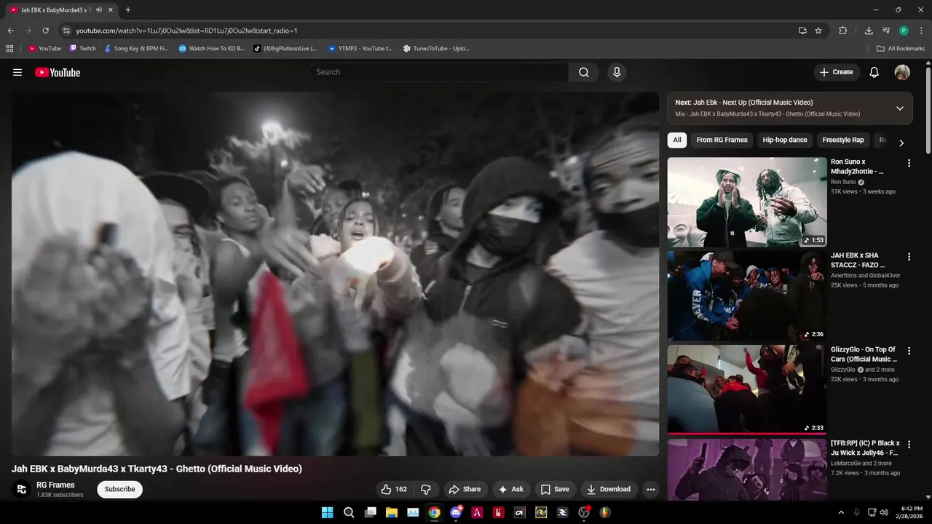Open Song Key & BPM Finder bookmark
Viewport: 932px width, 524px height.
pos(136,49)
